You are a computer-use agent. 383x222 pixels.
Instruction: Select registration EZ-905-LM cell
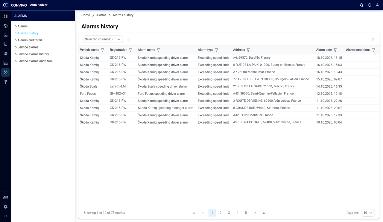click(x=118, y=86)
